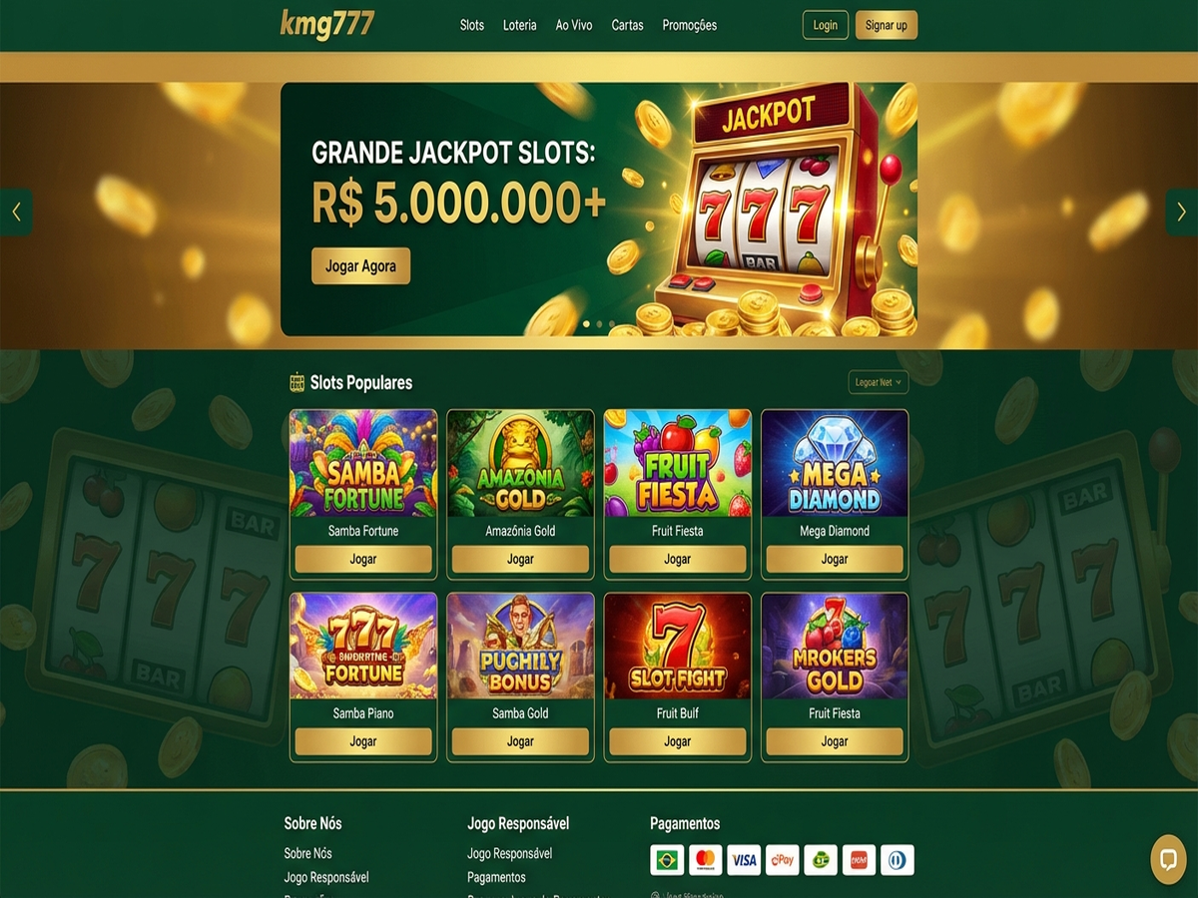Open the live chat support bubble
Image resolution: width=1198 pixels, height=898 pixels.
click(1168, 859)
